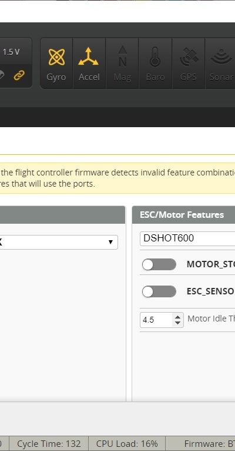Toggle the MOTOR_STOP switch

coord(159,264)
